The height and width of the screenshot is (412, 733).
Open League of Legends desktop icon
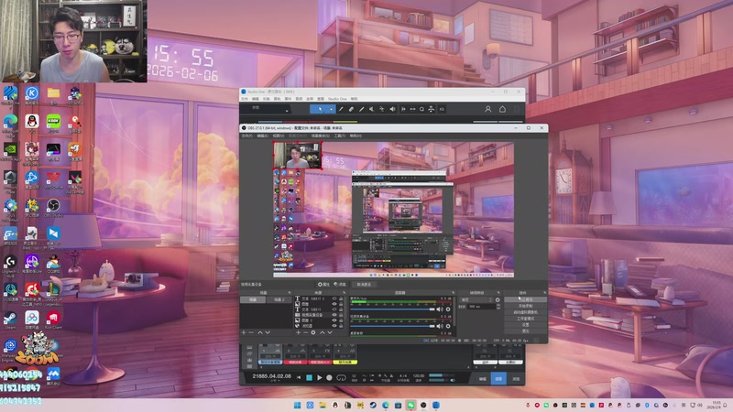tap(53, 292)
